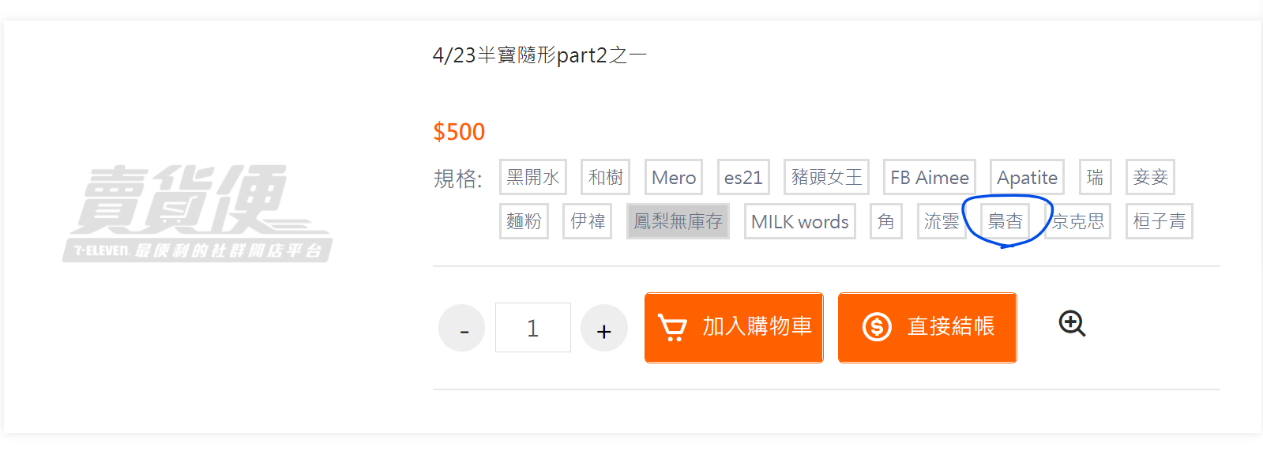This screenshot has height=459, width=1263.
Task: Select the circled 梟杏 spec option
Action: [x=1006, y=221]
